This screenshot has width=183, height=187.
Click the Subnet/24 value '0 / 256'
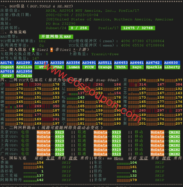pyautogui.click(x=79, y=28)
